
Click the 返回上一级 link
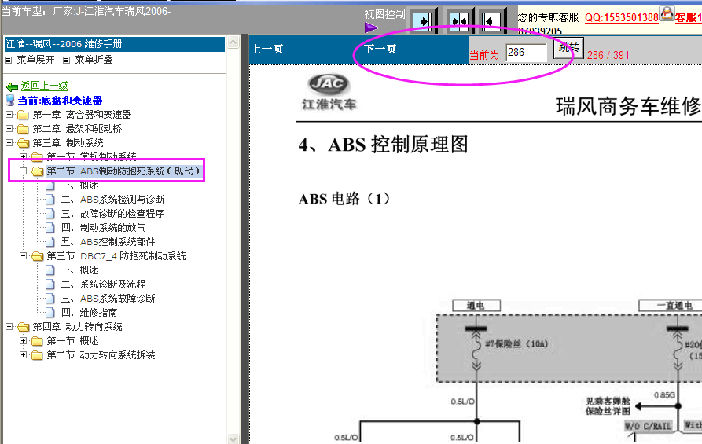[44, 86]
